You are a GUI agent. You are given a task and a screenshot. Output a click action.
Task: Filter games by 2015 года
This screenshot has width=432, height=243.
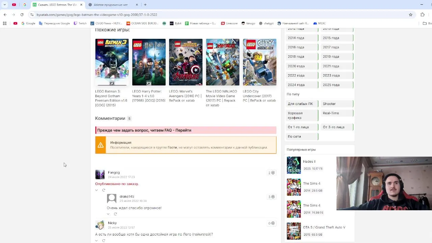(337, 38)
